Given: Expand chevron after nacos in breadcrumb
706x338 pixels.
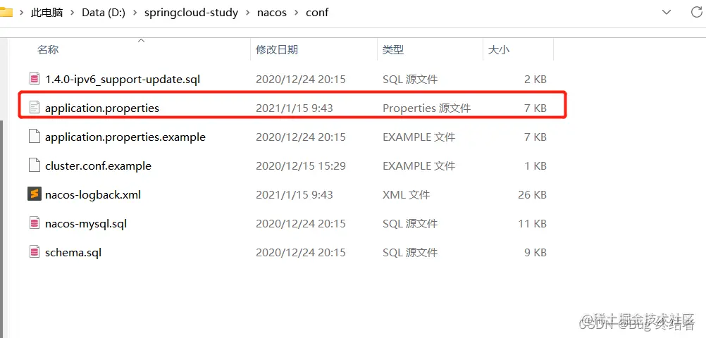Looking at the screenshot, I should [x=296, y=13].
